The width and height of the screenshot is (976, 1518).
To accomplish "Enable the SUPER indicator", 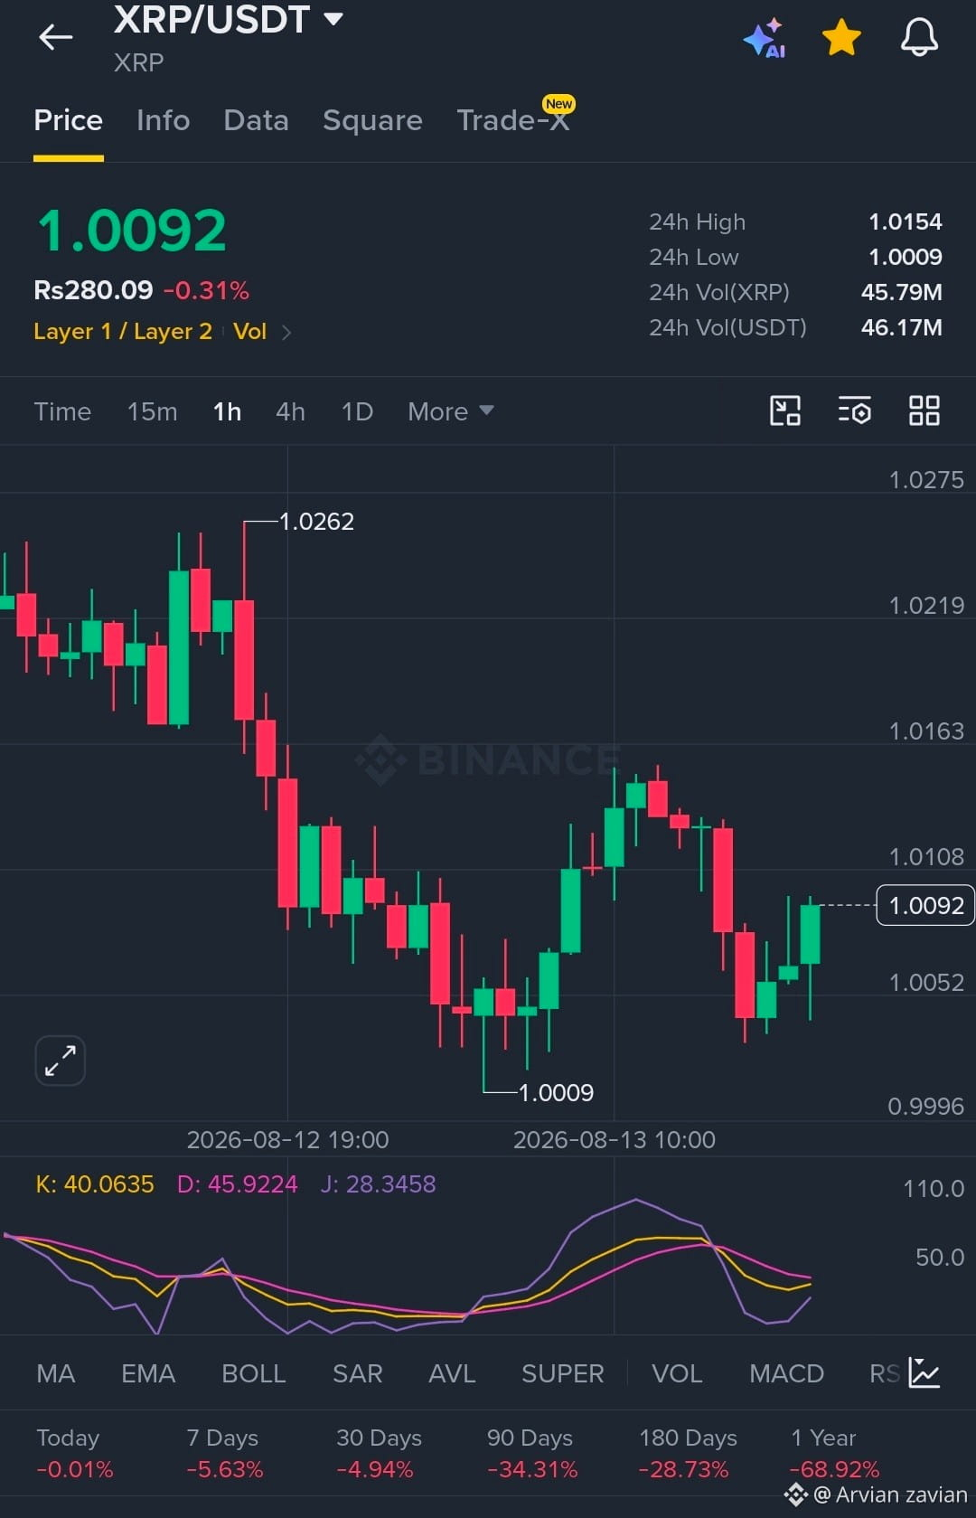I will click(562, 1373).
